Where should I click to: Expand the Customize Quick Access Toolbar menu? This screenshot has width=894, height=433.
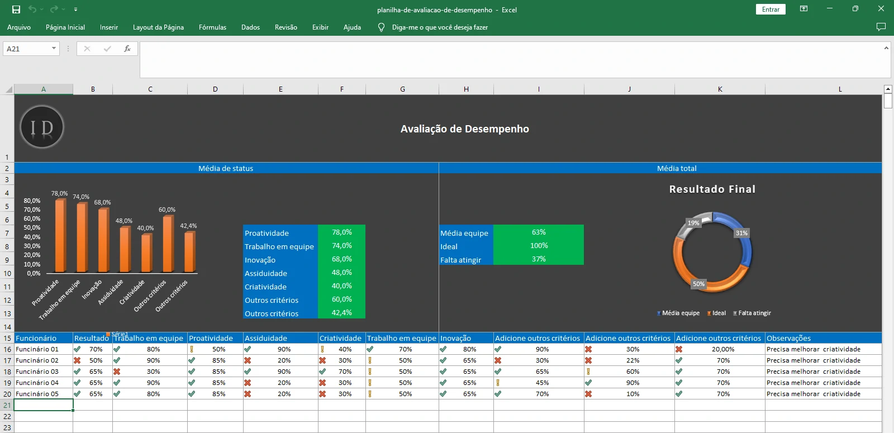pyautogui.click(x=75, y=9)
